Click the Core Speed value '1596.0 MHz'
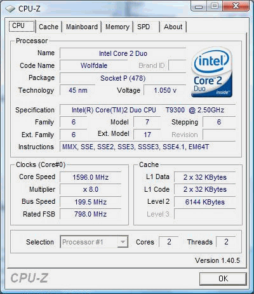The height and width of the screenshot is (294, 254). click(91, 177)
